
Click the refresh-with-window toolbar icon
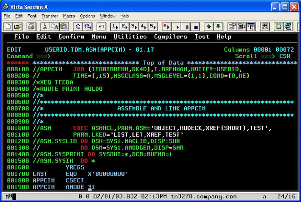pyautogui.click(x=88, y=26)
